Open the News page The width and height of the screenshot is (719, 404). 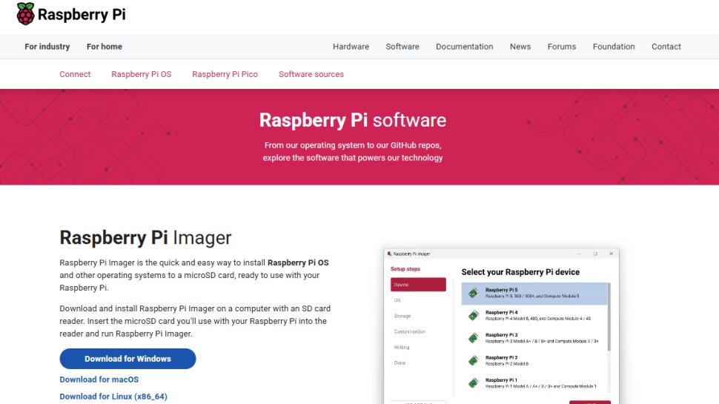click(x=520, y=46)
